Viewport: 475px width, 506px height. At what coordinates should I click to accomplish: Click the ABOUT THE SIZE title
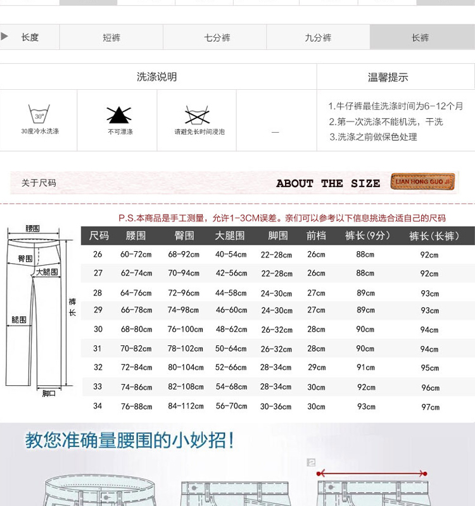[x=328, y=183]
